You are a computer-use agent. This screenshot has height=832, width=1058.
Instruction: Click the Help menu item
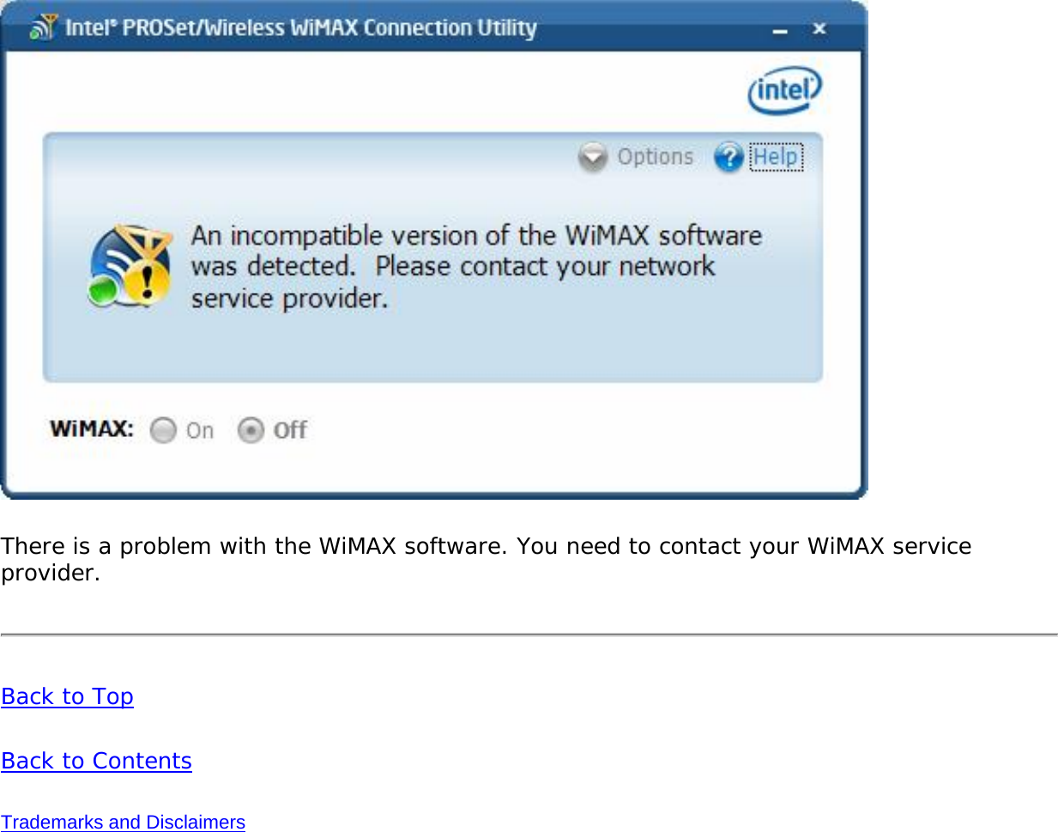(x=774, y=156)
